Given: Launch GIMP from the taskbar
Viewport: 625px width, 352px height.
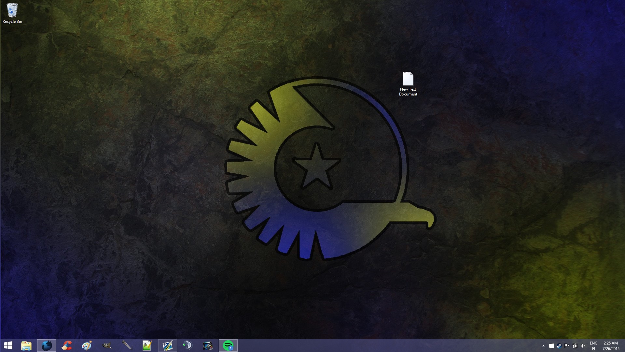Looking at the screenshot, I should (x=107, y=345).
